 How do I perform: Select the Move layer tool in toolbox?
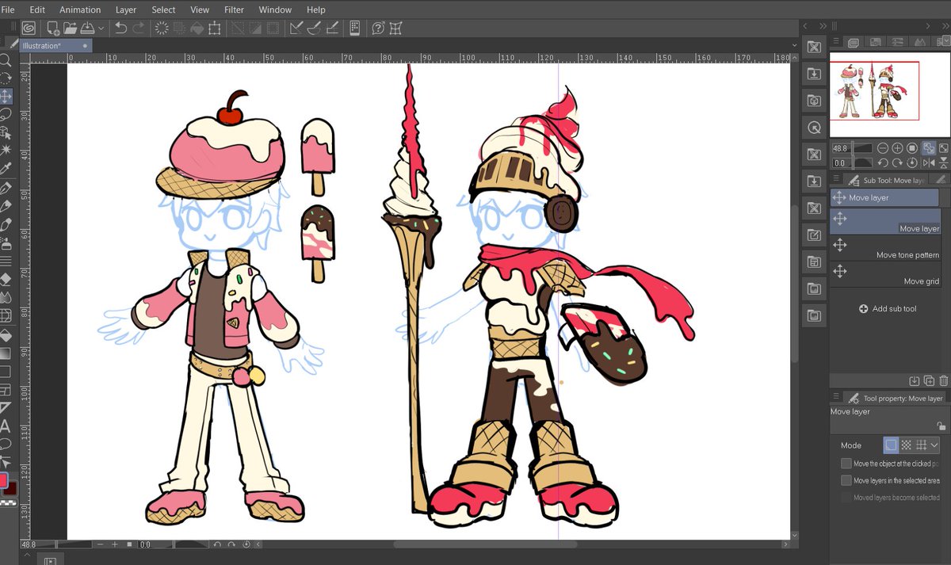pyautogui.click(x=6, y=96)
